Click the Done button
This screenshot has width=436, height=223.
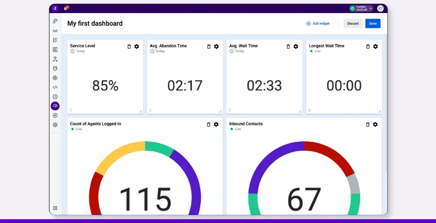(373, 24)
